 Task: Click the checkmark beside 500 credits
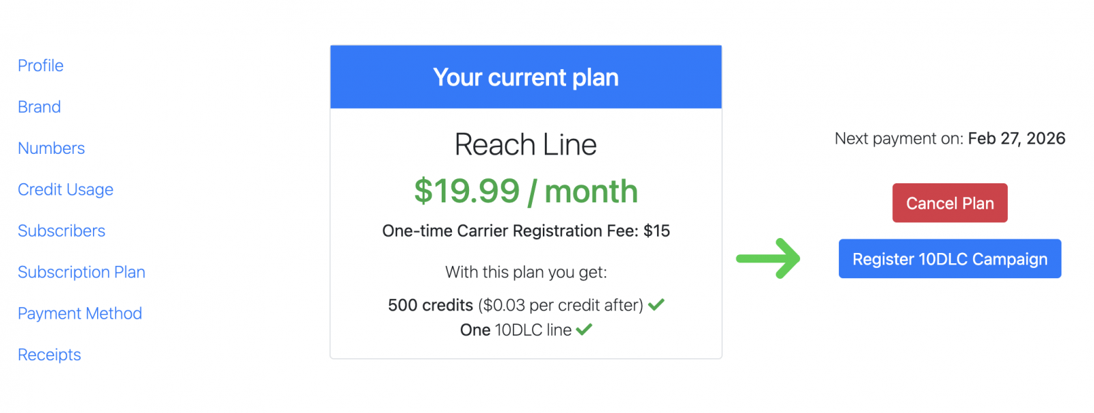pyautogui.click(x=656, y=305)
